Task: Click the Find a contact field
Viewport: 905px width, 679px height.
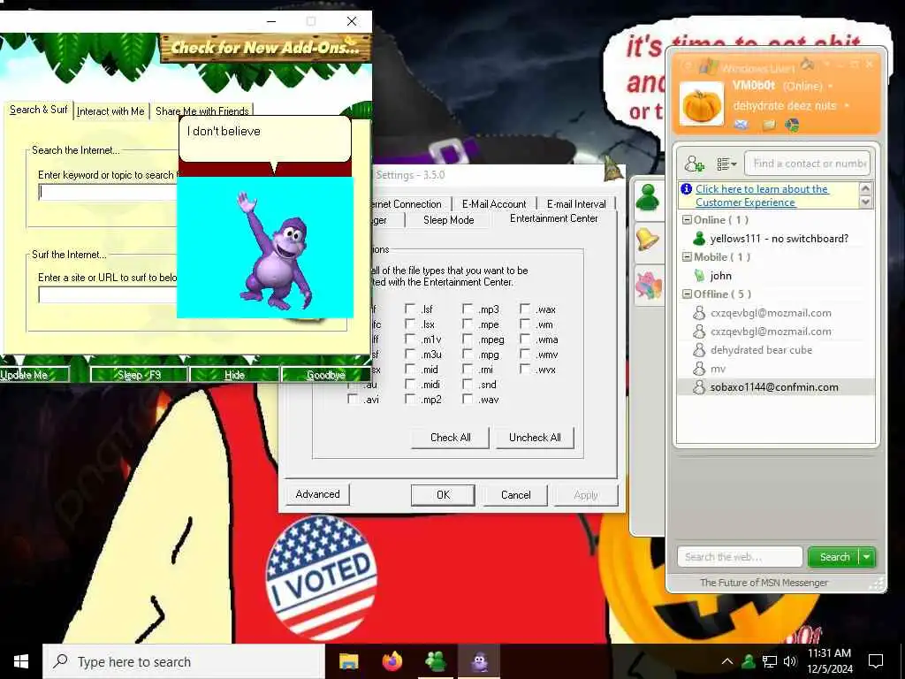Action: 808,164
